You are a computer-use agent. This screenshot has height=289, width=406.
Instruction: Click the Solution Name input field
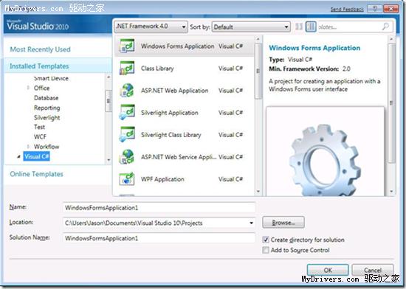pyautogui.click(x=159, y=238)
